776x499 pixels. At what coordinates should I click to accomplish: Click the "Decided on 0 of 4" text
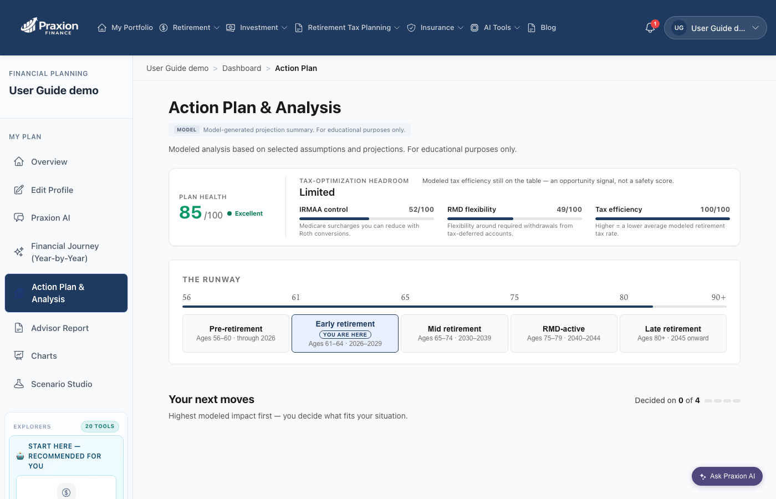coord(667,400)
